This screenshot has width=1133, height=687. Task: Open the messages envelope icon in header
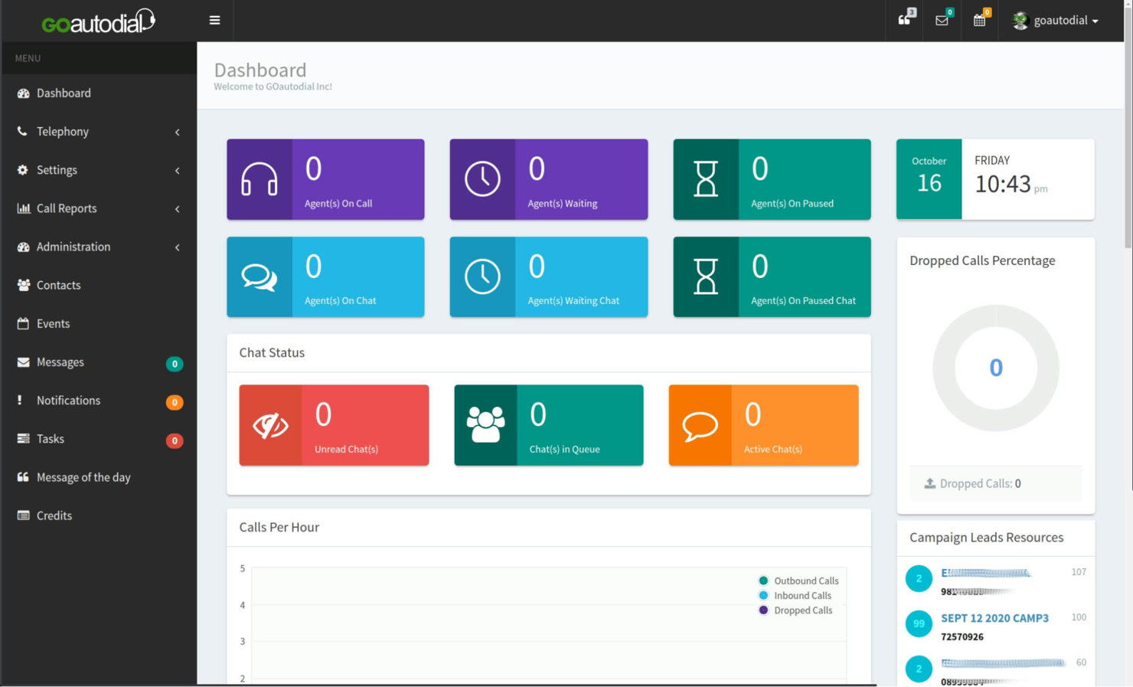click(x=942, y=21)
